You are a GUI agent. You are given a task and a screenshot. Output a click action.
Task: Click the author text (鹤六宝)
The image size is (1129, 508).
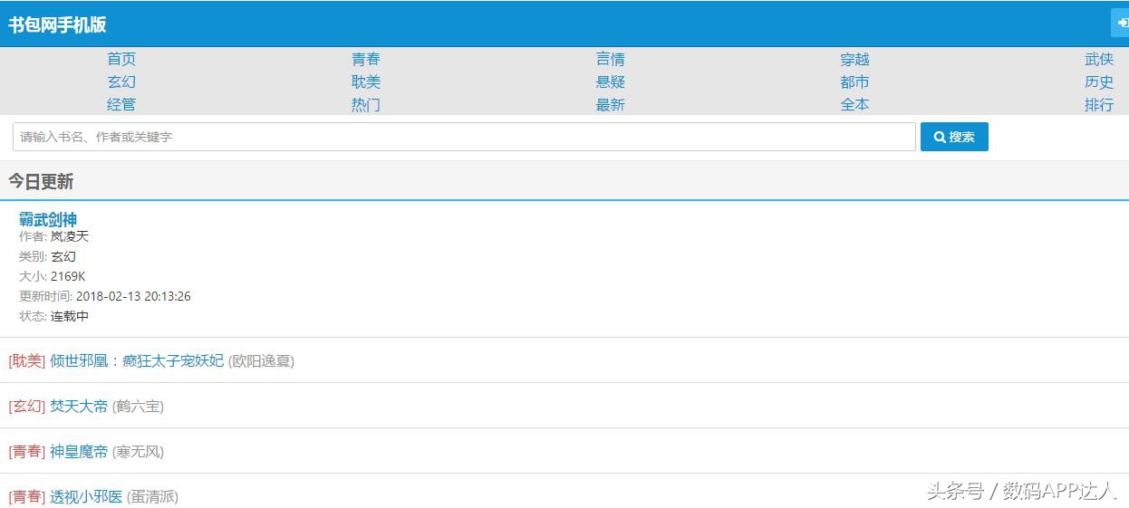(138, 406)
